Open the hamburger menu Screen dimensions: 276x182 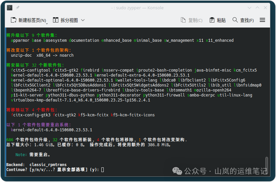coord(262,20)
